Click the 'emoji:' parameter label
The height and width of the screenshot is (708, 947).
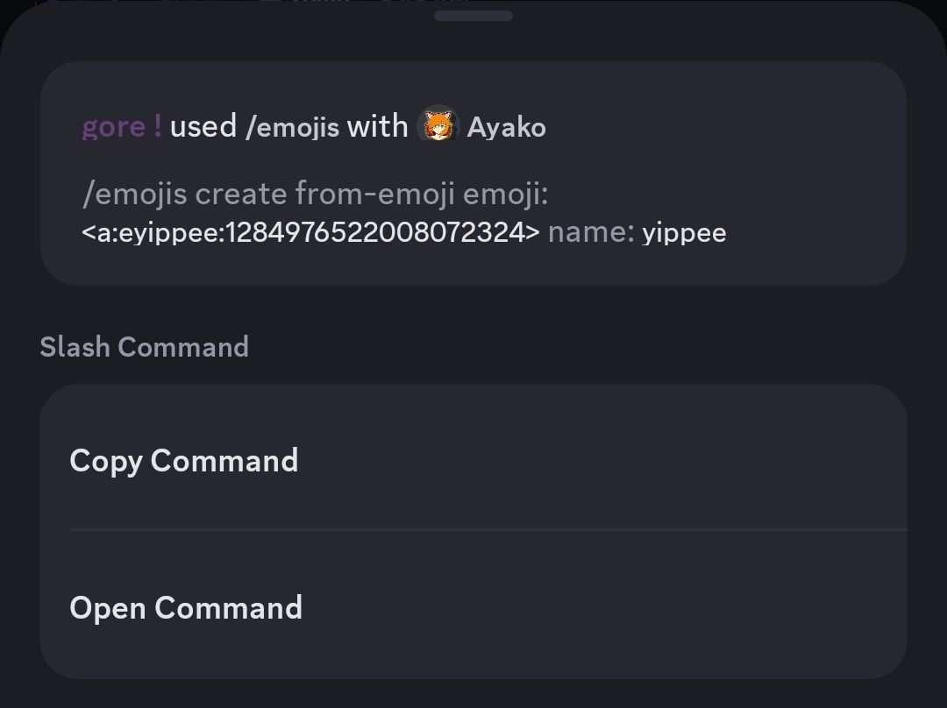pyautogui.click(x=506, y=194)
